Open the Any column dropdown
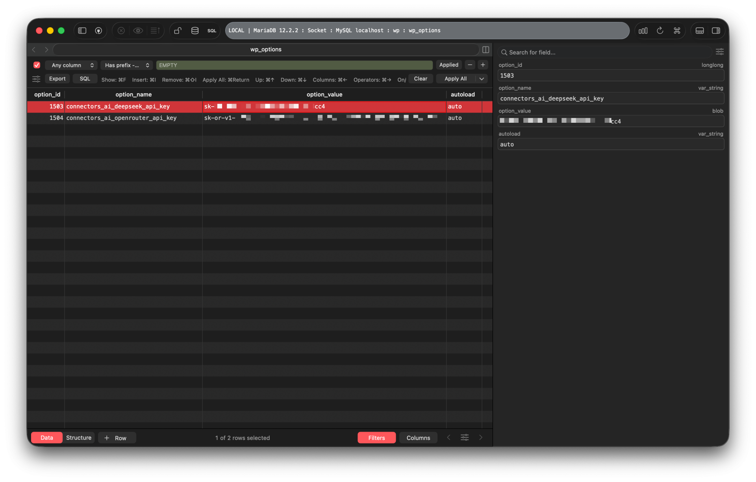Viewport: 756px width, 482px height. 71,65
